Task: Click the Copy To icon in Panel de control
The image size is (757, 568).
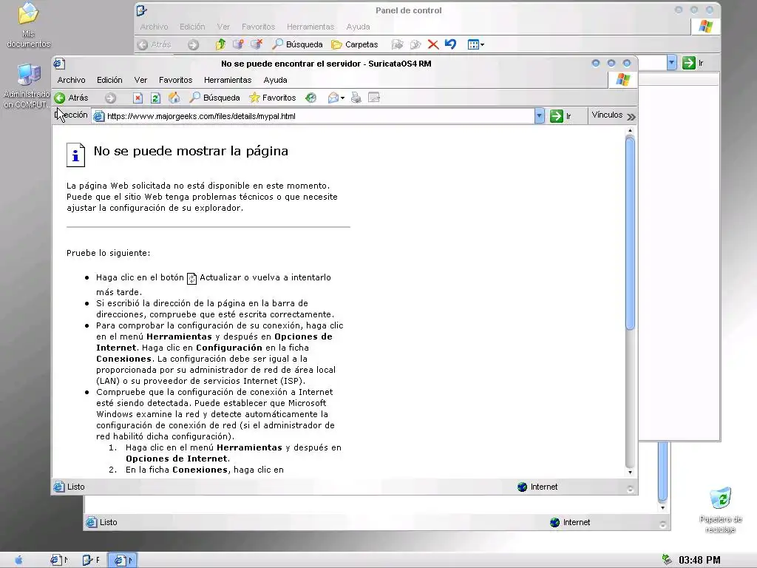Action: (415, 44)
